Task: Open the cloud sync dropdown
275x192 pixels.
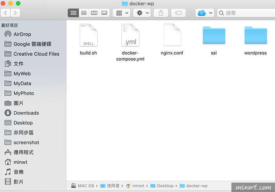Action: click(x=205, y=13)
